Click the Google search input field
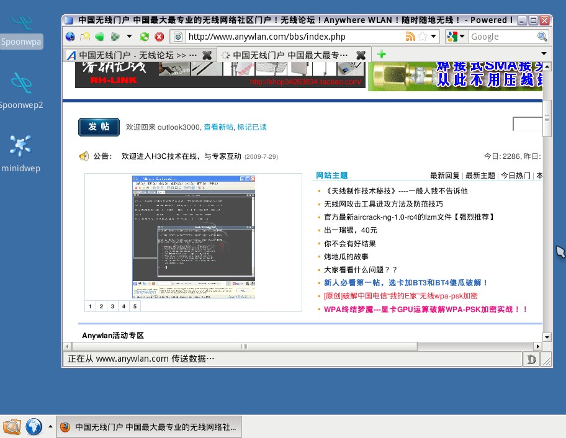Screen dimensions: 566x438 click(503, 37)
